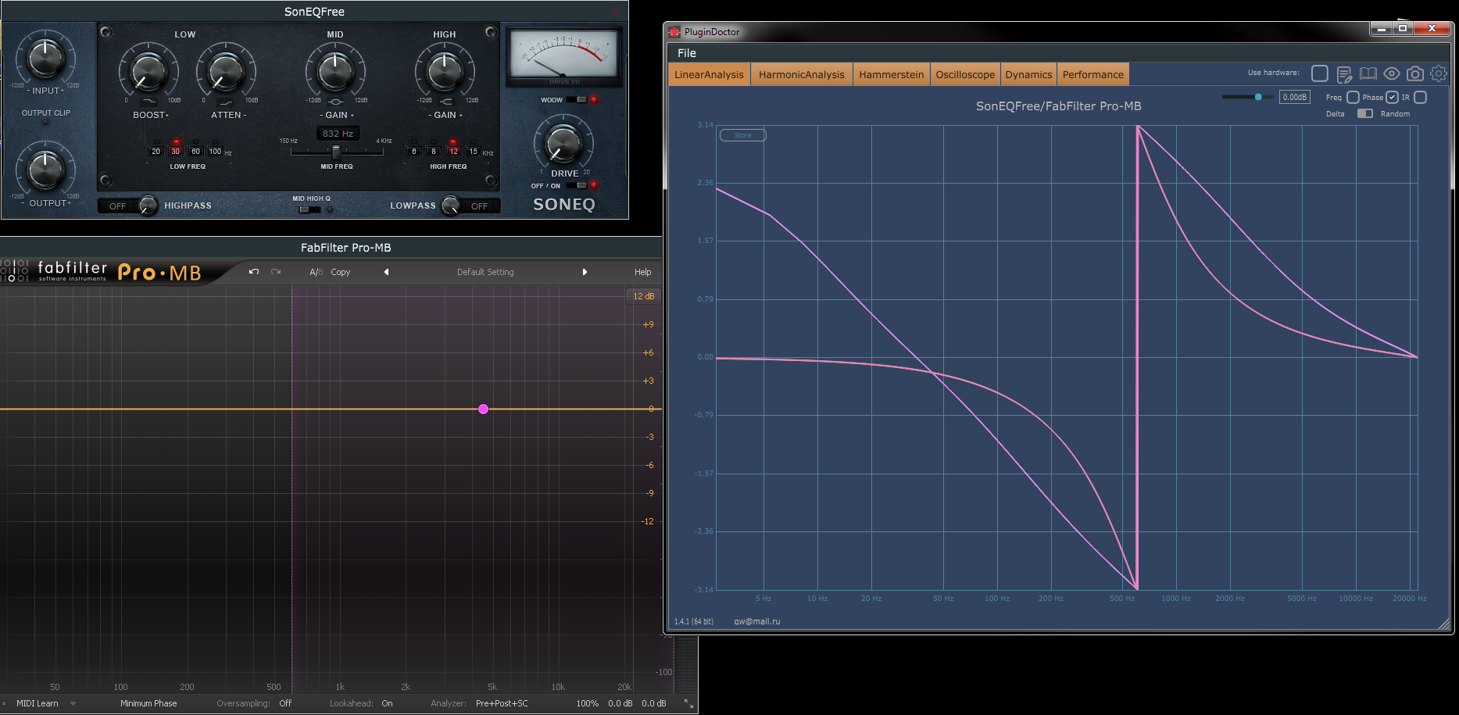Screen dimensions: 1459x715
Task: Click the PluginDoctor title bar app icon
Action: tap(674, 31)
